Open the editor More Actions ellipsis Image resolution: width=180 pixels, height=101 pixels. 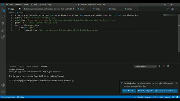click(x=177, y=9)
